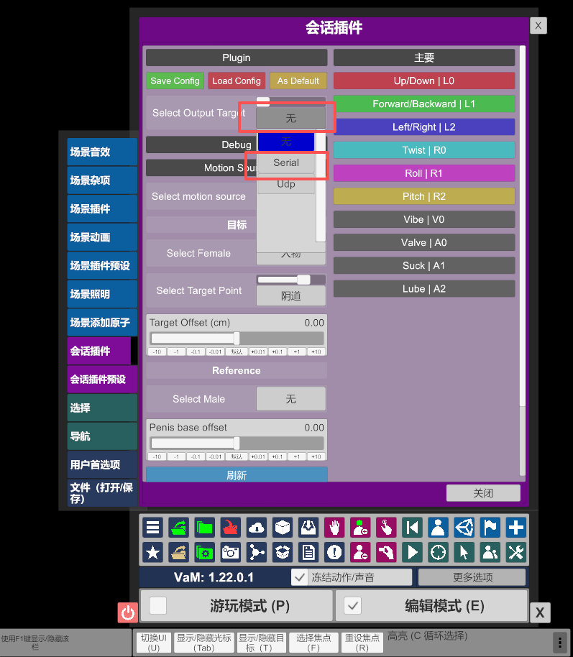Click the tan open folder icon
The image size is (573, 657).
[x=178, y=552]
